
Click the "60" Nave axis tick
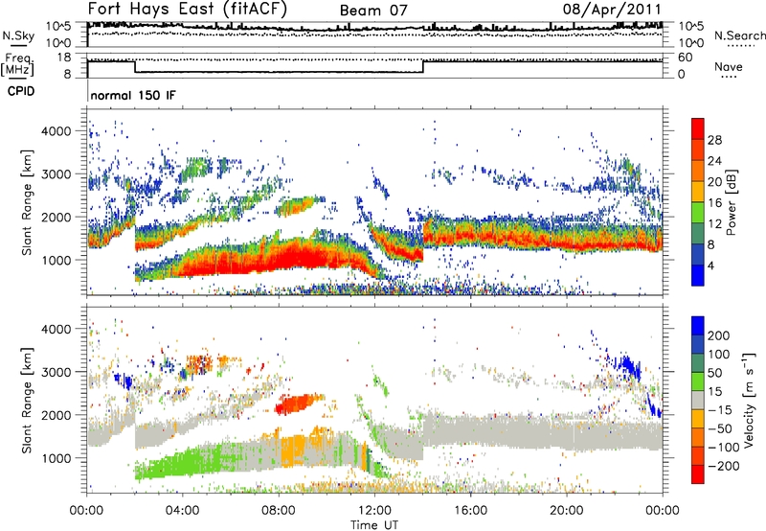click(x=686, y=58)
